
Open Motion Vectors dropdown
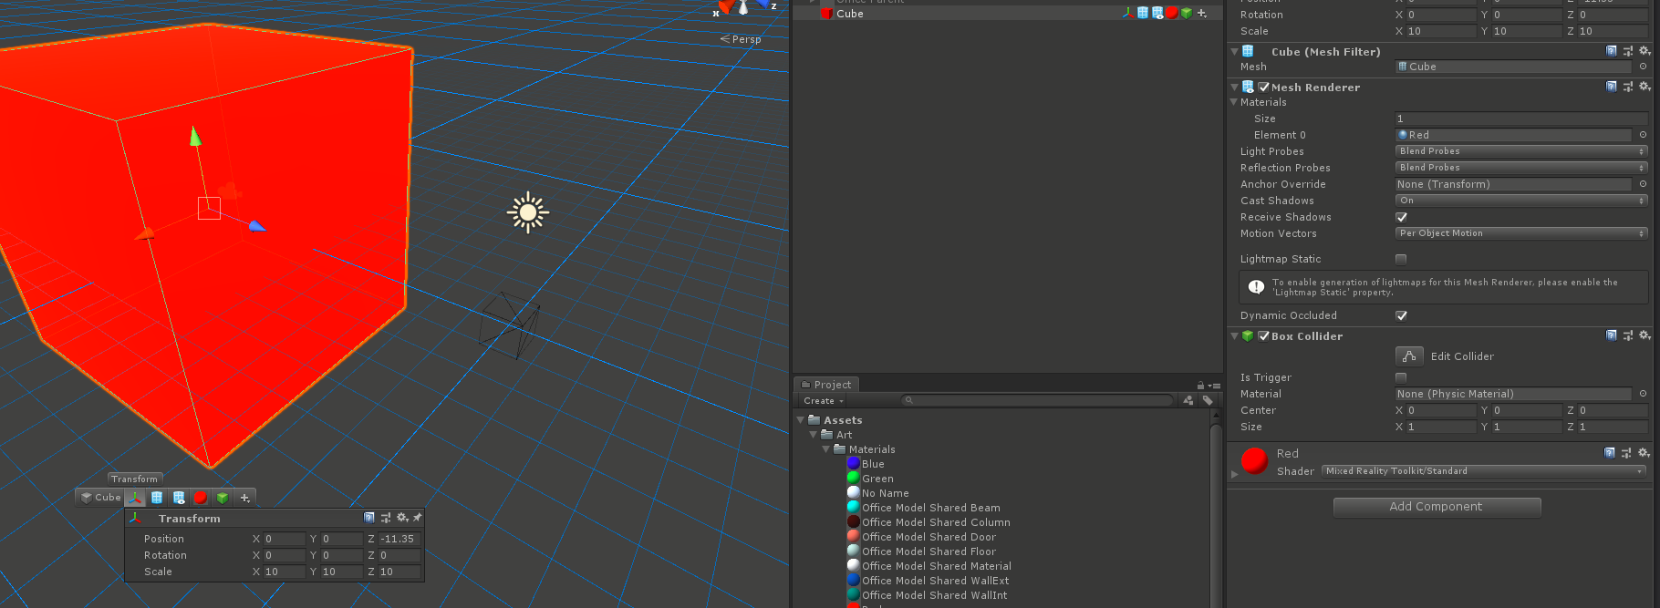click(1521, 233)
